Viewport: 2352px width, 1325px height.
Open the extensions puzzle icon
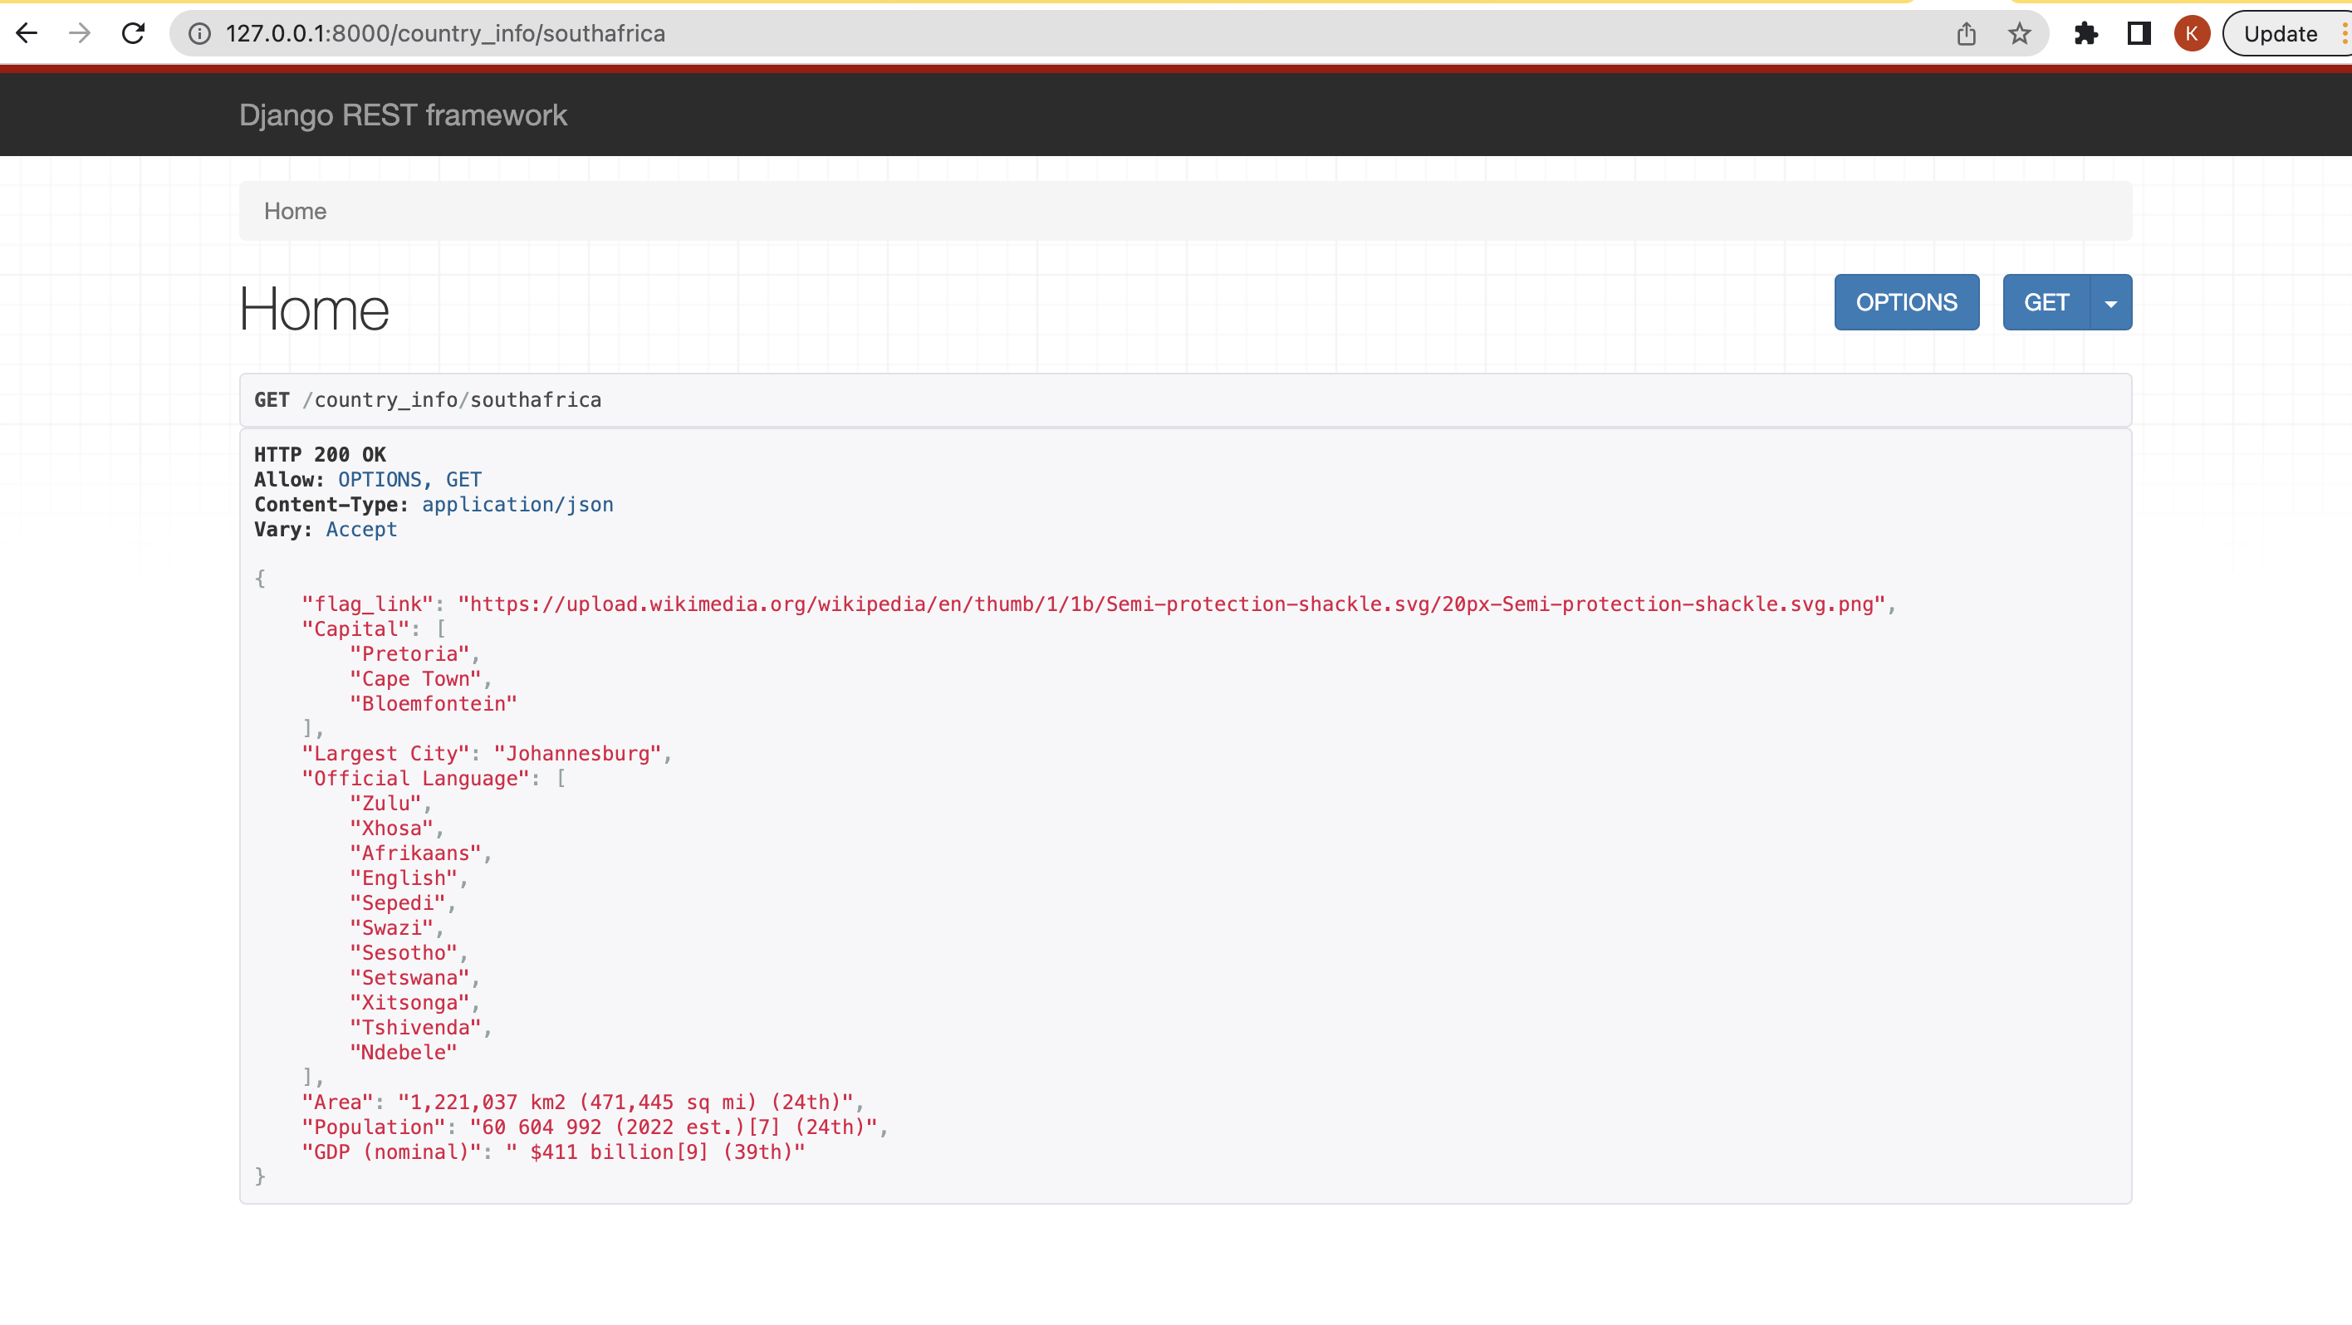2085,34
